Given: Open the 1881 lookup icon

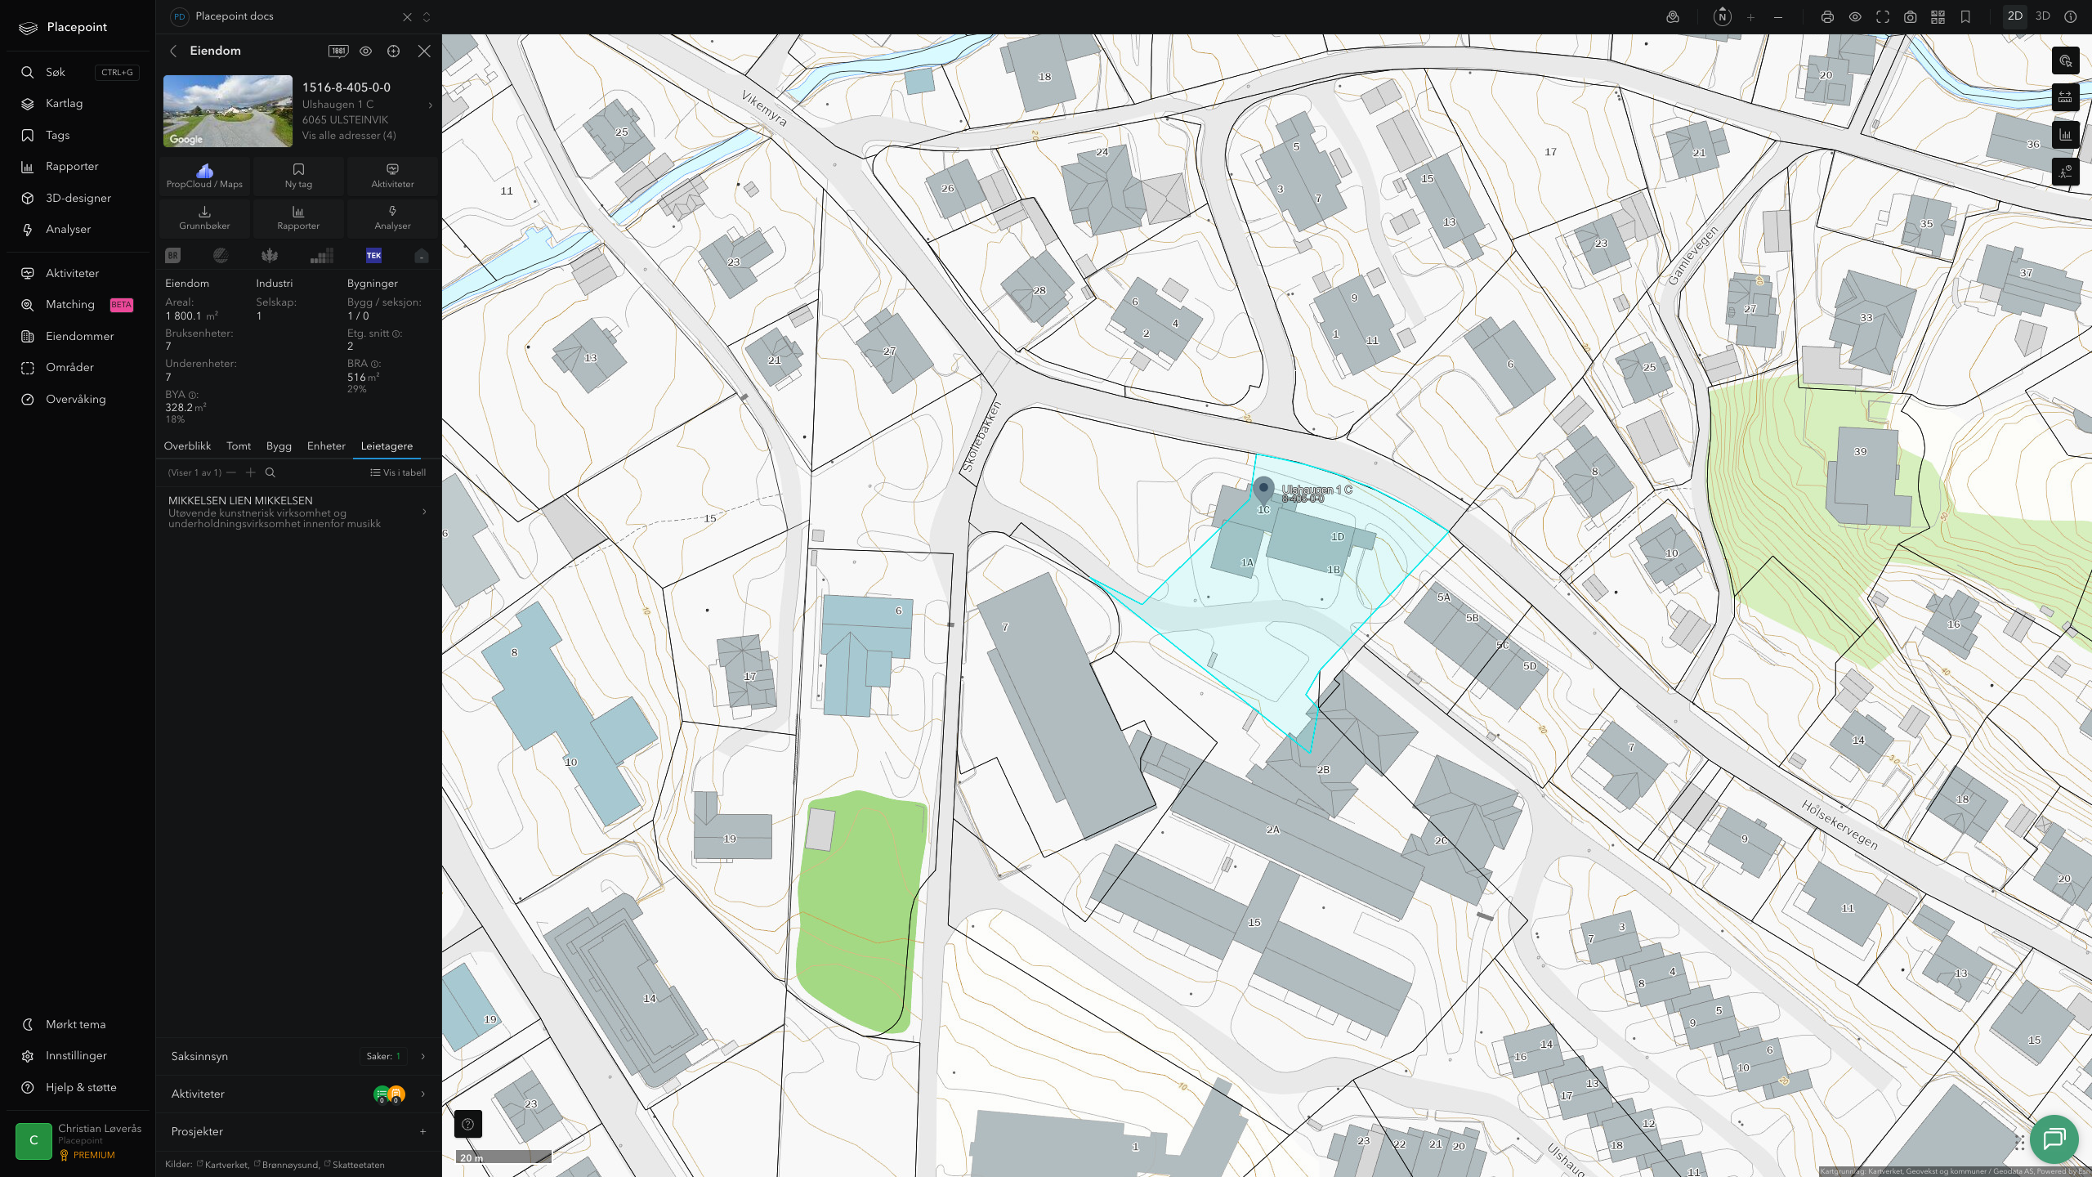Looking at the screenshot, I should (x=337, y=51).
